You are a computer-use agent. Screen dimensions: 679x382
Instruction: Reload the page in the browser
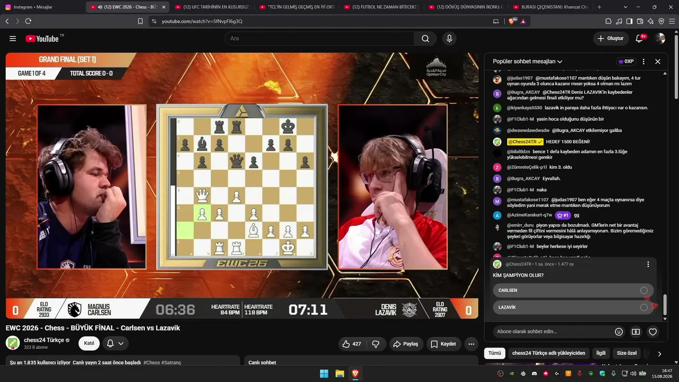pos(28,21)
